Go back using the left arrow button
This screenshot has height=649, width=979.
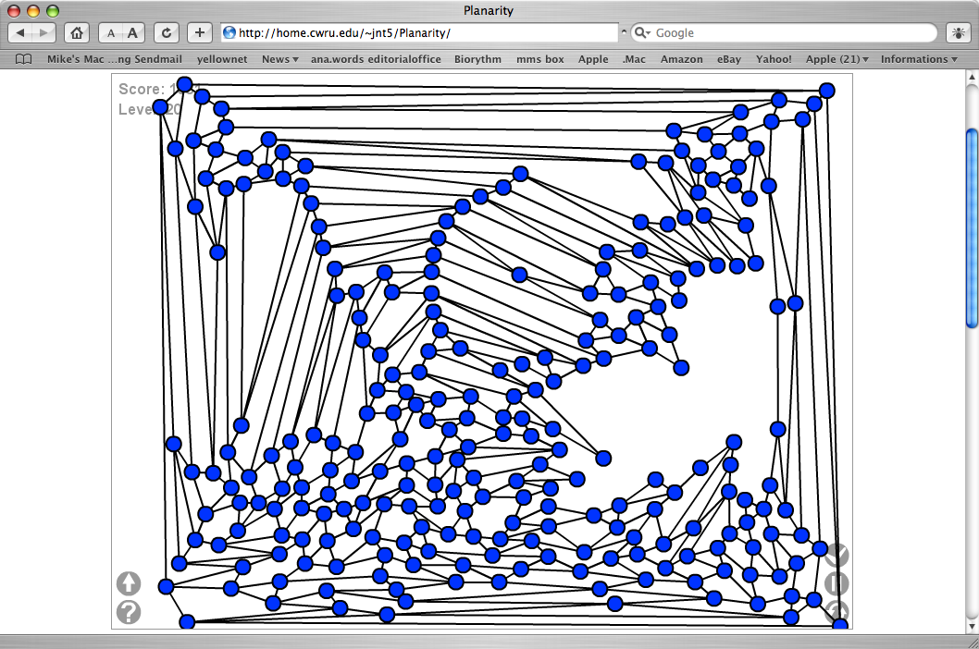[x=20, y=32]
